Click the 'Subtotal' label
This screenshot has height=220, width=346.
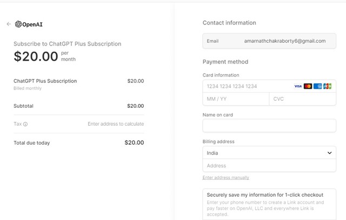click(x=23, y=106)
